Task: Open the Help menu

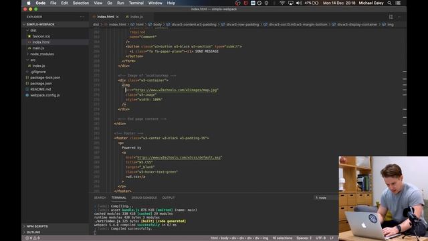Action: click(x=171, y=3)
